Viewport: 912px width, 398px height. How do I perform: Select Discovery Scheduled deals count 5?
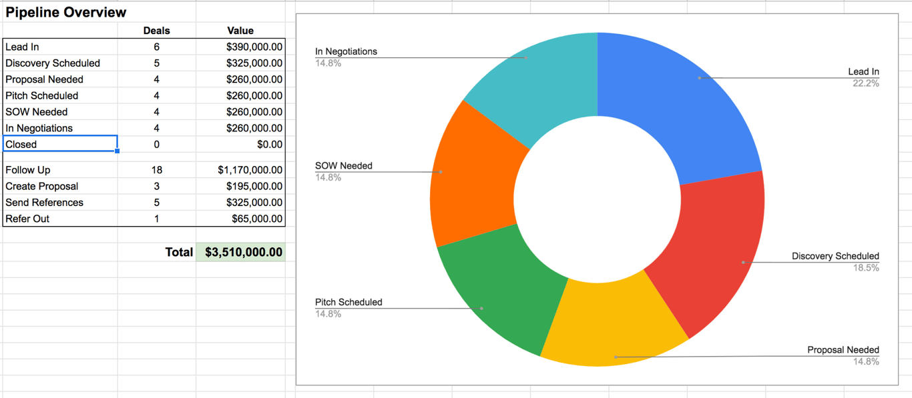(x=157, y=63)
